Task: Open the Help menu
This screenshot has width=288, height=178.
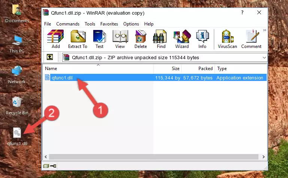Action: click(x=149, y=24)
